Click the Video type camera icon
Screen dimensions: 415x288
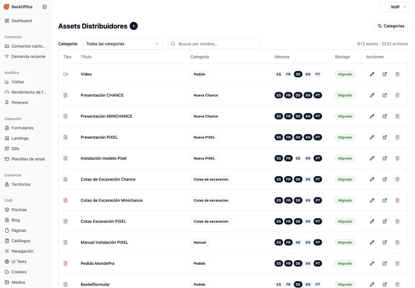65,74
